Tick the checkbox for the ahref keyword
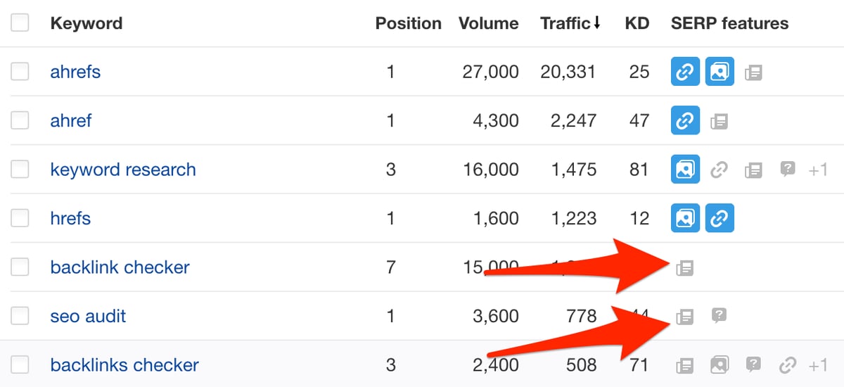 tap(20, 120)
